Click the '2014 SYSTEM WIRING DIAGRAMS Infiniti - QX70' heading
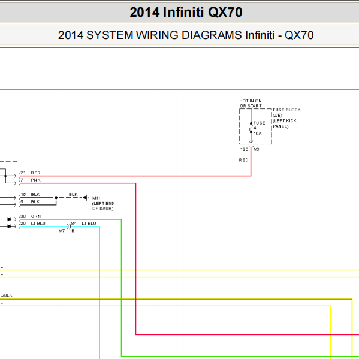The width and height of the screenshot is (359, 359). point(186,35)
